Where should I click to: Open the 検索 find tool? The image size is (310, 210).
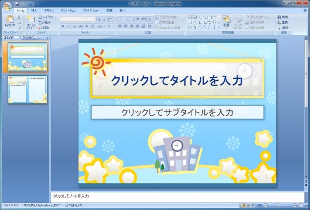(283, 17)
